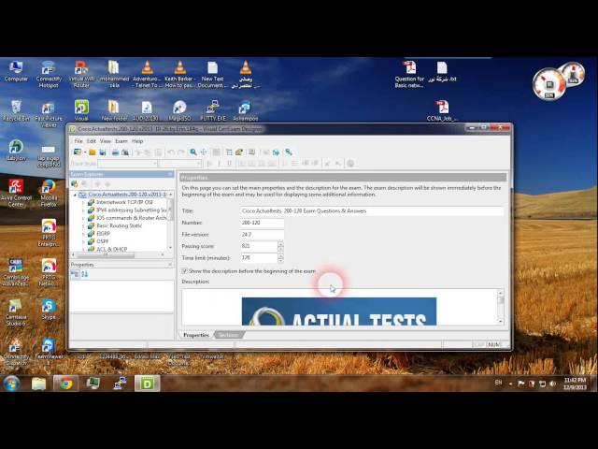Increase the Time limit with up arrow
This screenshot has height=449, width=598.
(x=280, y=255)
